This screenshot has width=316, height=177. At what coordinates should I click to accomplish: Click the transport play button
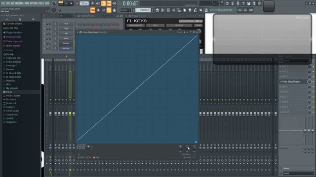point(66,3)
